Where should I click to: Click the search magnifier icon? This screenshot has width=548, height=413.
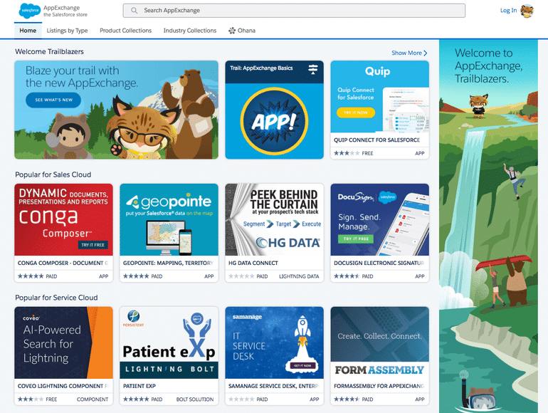pos(135,11)
